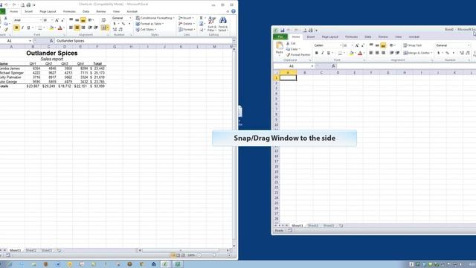Toggle Underline in the right Book2 window
Screen dimensions: 476x268
pos(328,53)
